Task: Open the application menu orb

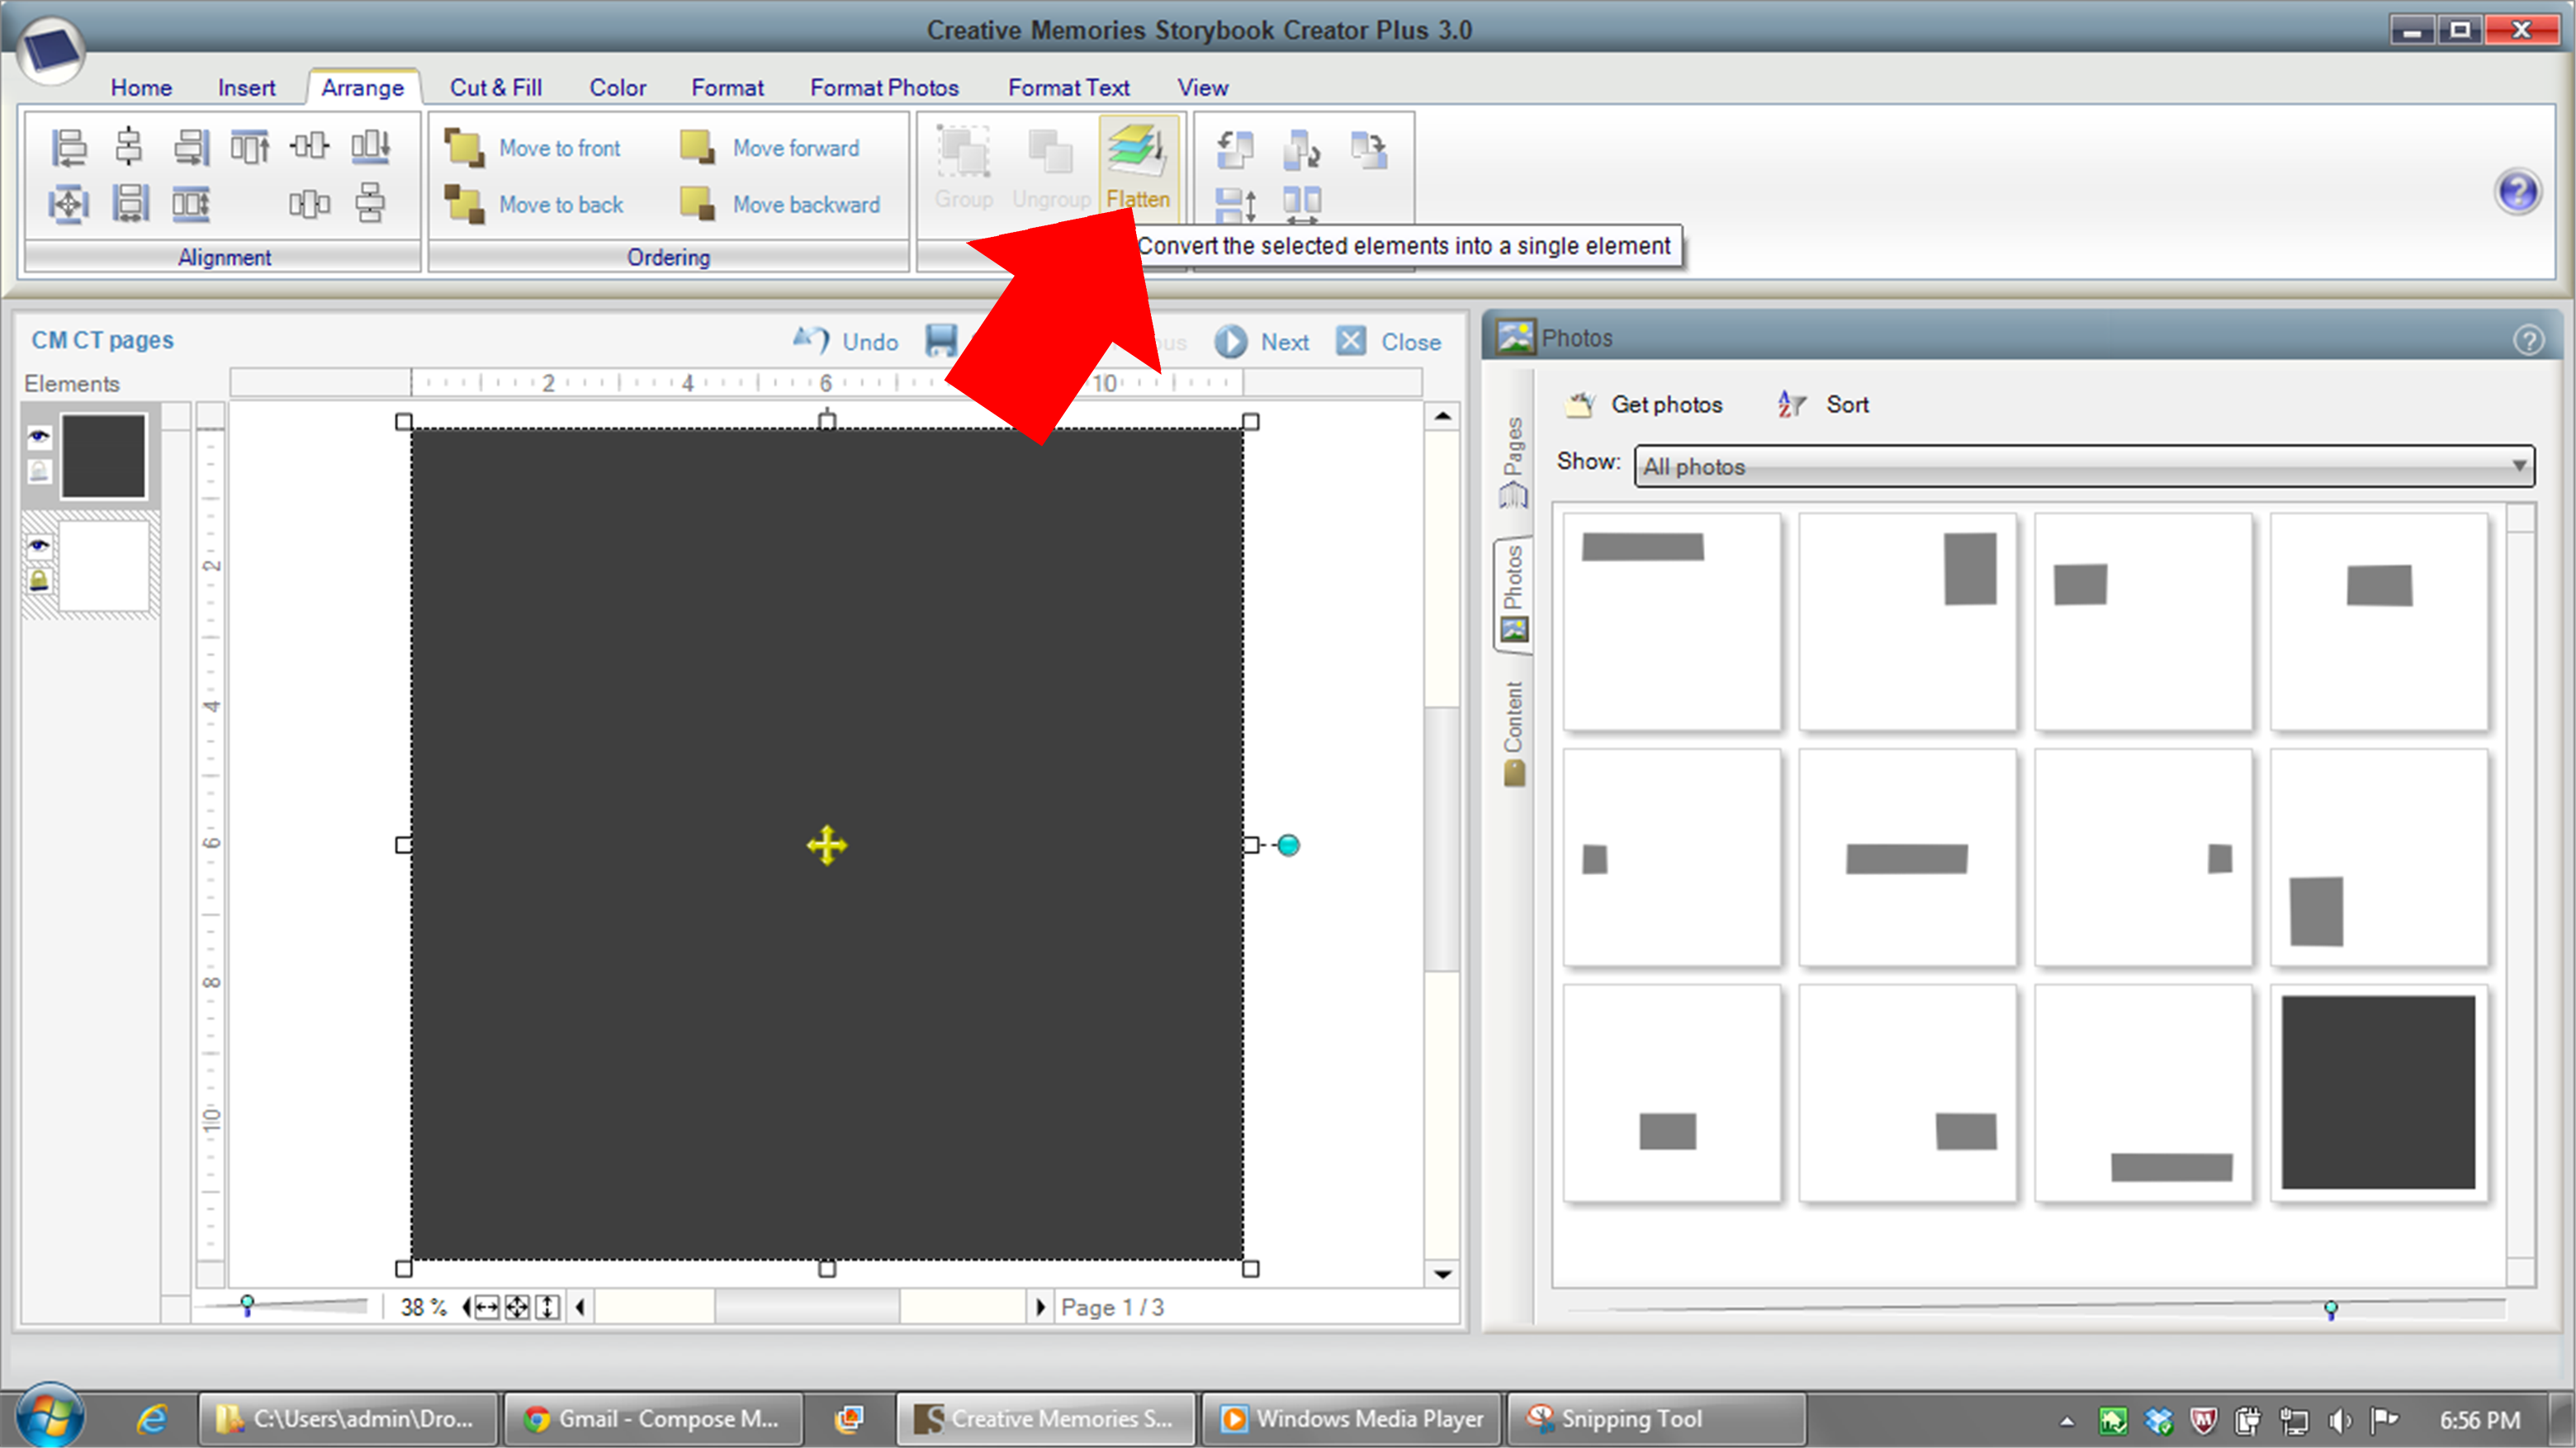Action: pyautogui.click(x=50, y=50)
